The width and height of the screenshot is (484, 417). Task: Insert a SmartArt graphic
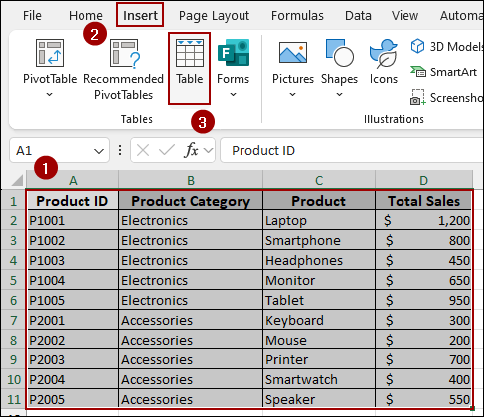pos(444,72)
